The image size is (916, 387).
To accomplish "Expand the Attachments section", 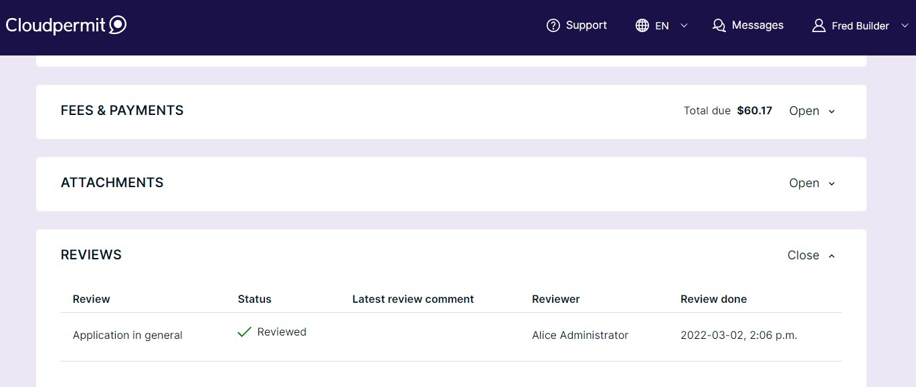I will click(x=812, y=183).
